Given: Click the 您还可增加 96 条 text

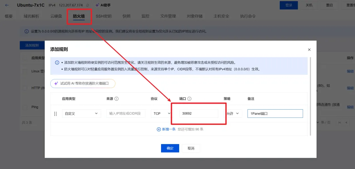Looking at the screenshot, I should [x=190, y=129].
